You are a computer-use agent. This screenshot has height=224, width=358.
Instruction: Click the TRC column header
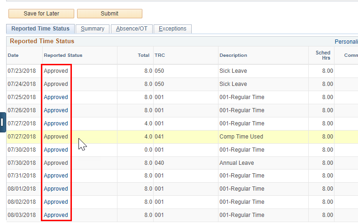[x=160, y=55]
